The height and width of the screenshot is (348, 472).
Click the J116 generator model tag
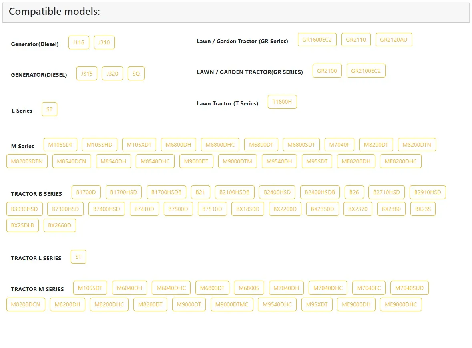click(78, 42)
